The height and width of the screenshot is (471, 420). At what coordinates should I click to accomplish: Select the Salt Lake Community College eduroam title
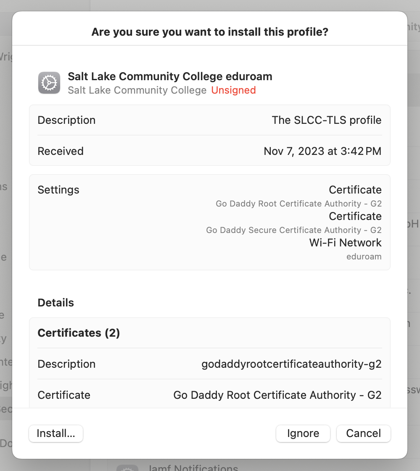tap(170, 76)
